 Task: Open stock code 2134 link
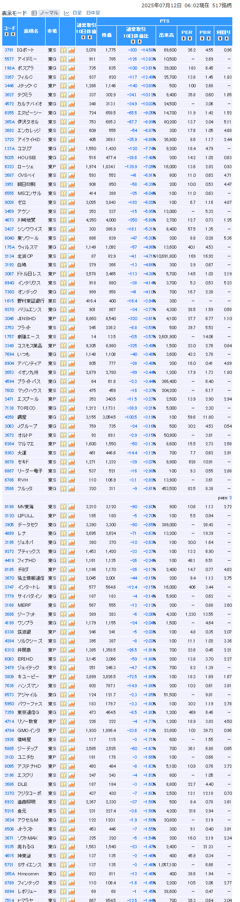pyautogui.click(x=9, y=256)
